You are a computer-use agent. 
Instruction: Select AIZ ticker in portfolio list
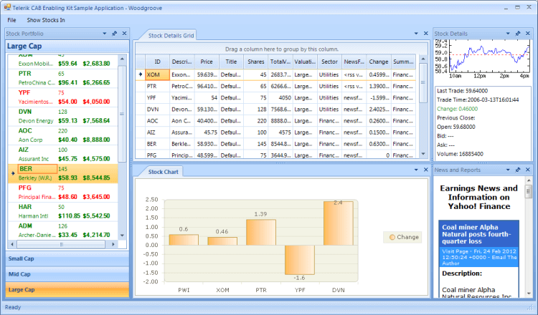pyautogui.click(x=24, y=150)
